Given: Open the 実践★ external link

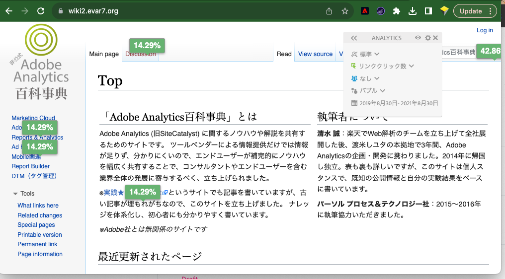Looking at the screenshot, I should click(114, 193).
